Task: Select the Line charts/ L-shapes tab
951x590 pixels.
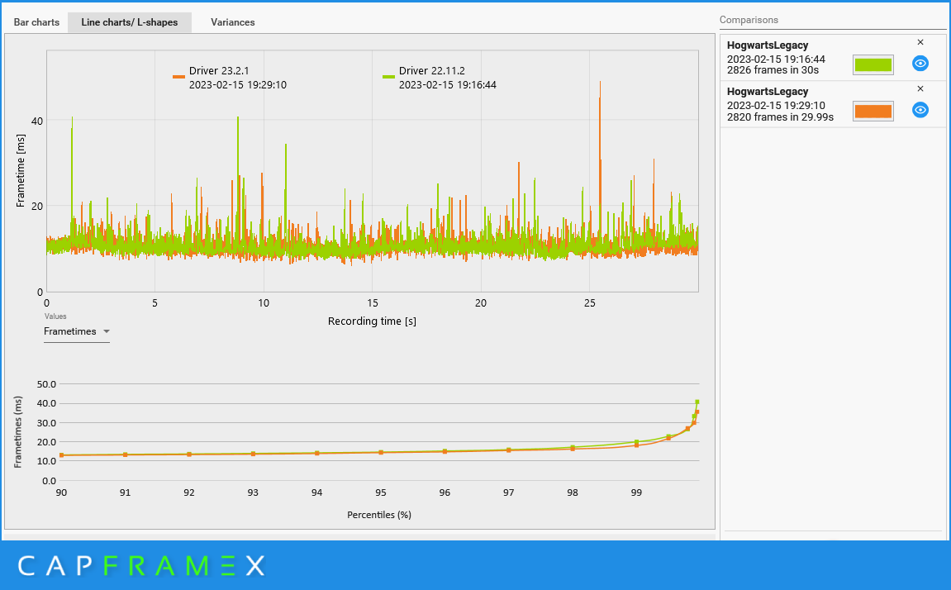Action: 129,22
